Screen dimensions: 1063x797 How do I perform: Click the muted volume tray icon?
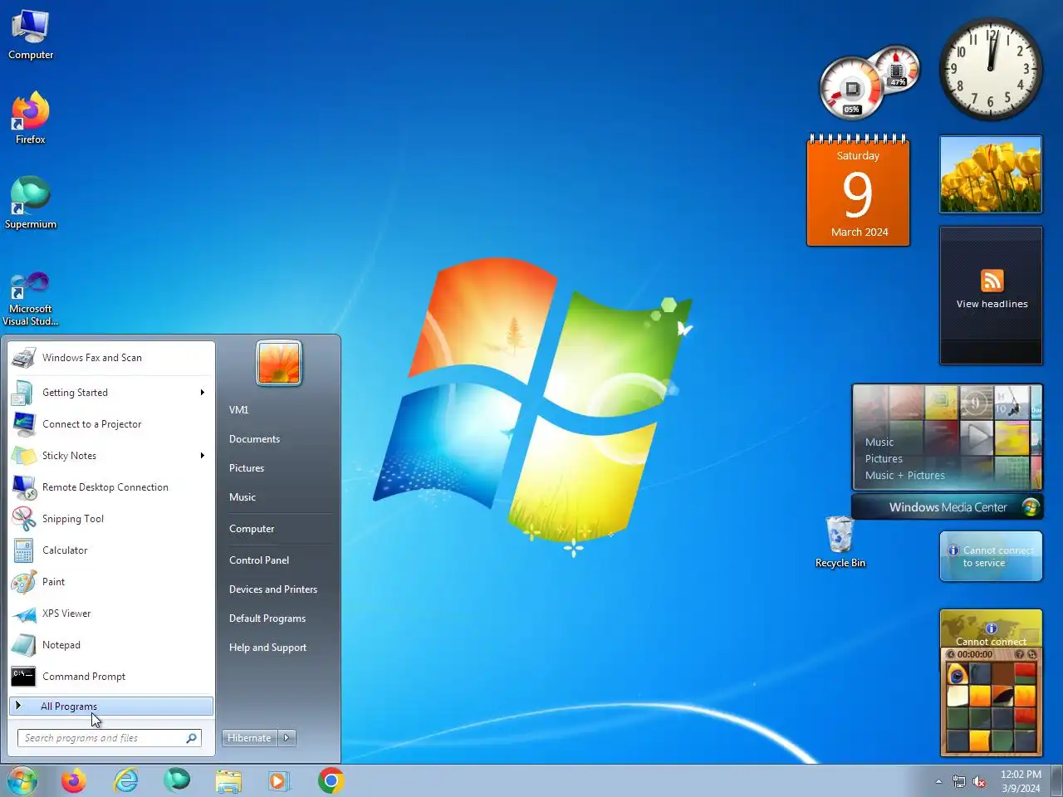point(979,782)
